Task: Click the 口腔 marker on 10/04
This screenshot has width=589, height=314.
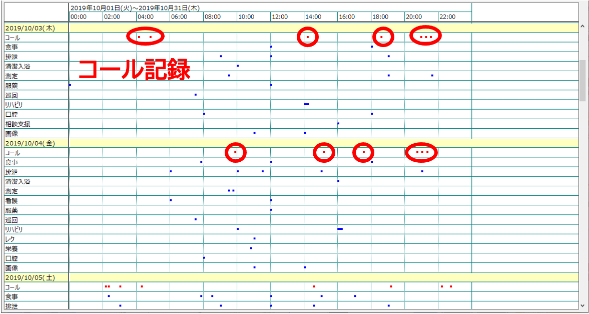Action: tap(204, 257)
